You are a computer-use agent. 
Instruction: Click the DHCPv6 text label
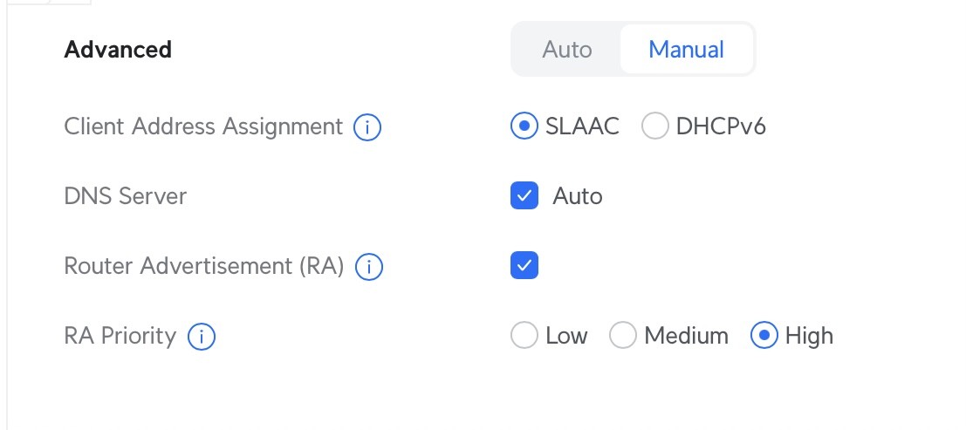(x=721, y=126)
